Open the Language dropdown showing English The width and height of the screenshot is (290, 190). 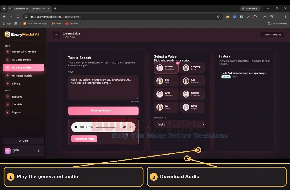180,124
